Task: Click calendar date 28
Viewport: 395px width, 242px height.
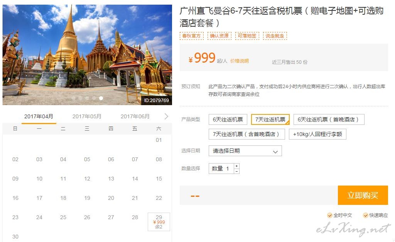Action: [135, 217]
